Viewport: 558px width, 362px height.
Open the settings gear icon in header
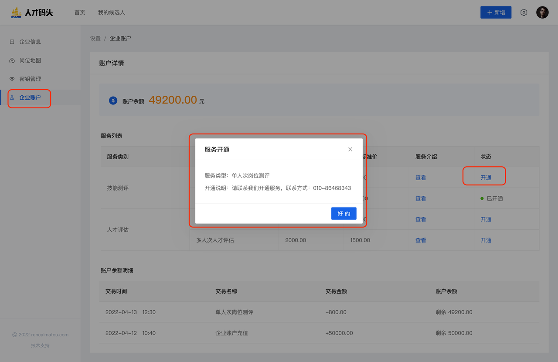coord(524,13)
